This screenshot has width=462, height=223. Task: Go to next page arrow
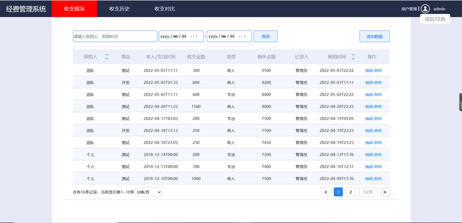point(385,192)
